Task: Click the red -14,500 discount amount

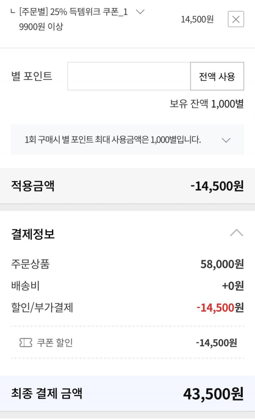Action: point(215,308)
